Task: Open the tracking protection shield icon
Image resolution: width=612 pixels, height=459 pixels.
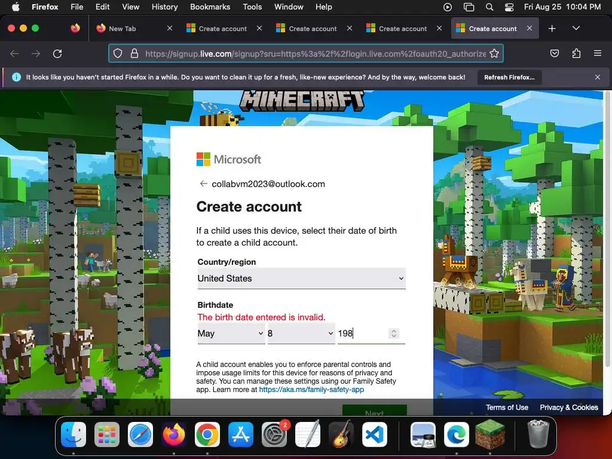Action: (x=118, y=53)
